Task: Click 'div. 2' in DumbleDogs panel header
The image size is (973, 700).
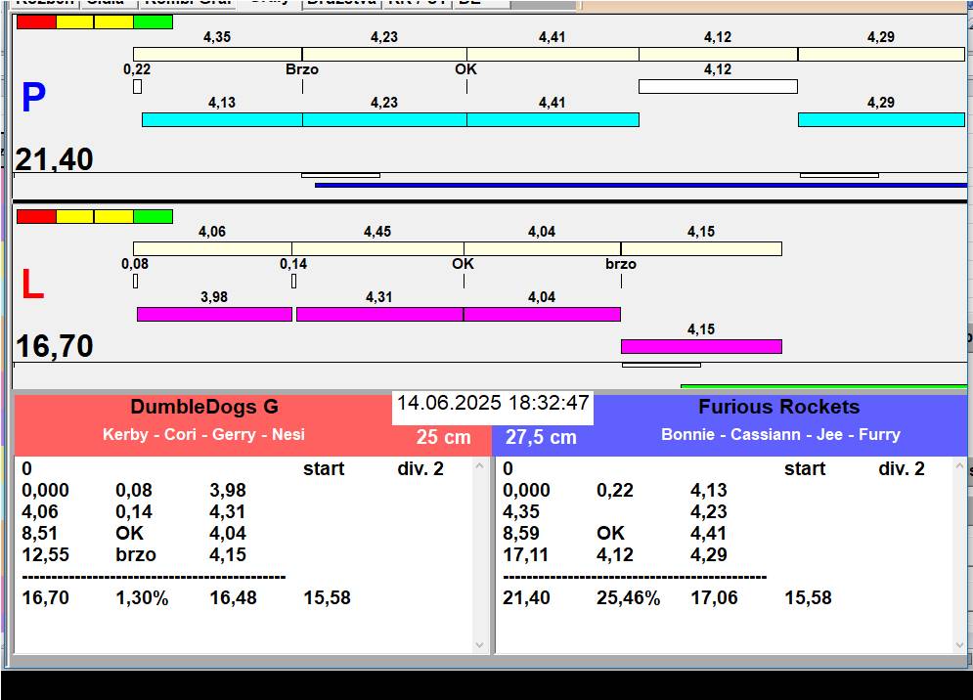Action: tap(420, 468)
